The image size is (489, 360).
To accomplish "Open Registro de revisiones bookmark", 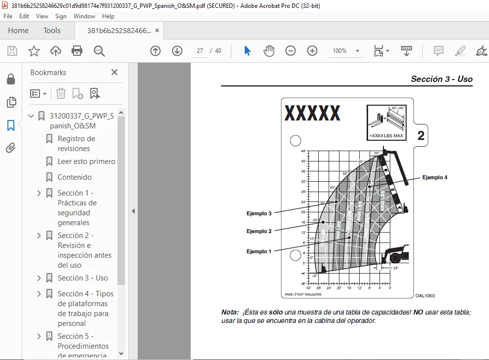I will point(76,144).
